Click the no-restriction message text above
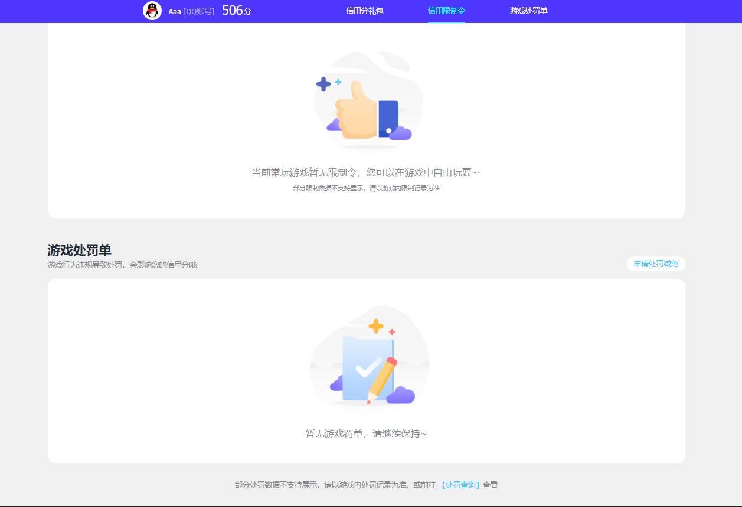742x507 pixels. (365, 172)
